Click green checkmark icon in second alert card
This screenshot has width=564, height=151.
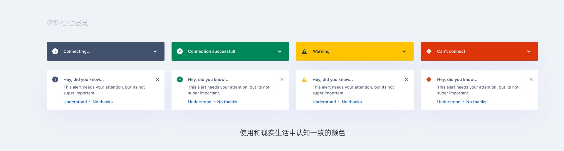pyautogui.click(x=180, y=79)
